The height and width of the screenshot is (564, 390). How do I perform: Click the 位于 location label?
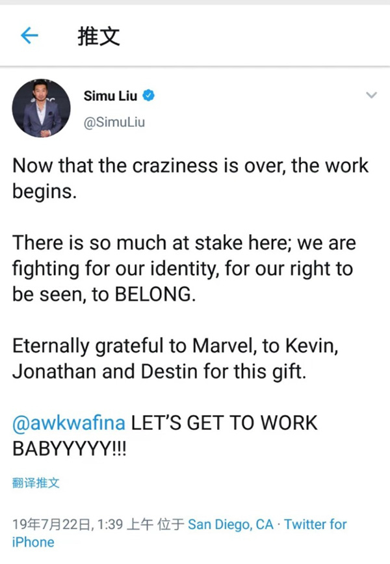(x=172, y=524)
